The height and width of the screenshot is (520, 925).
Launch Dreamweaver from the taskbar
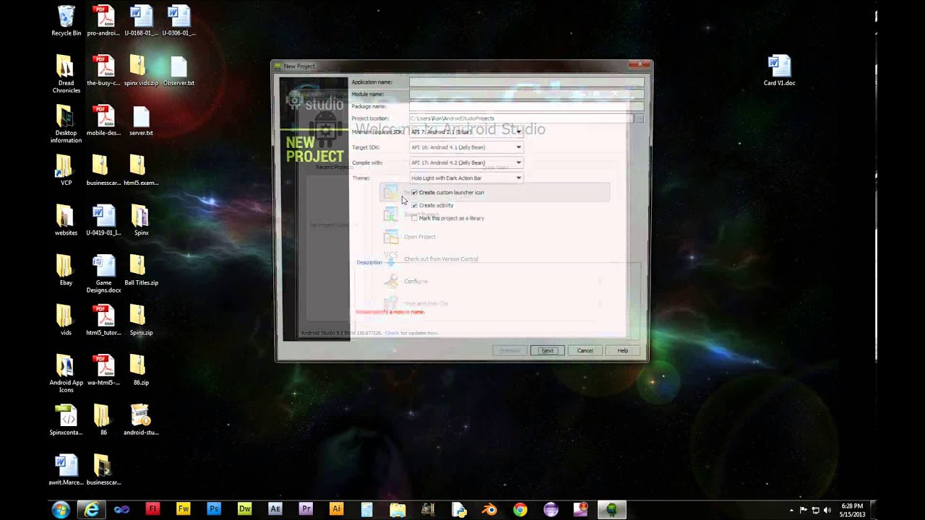pyautogui.click(x=245, y=509)
